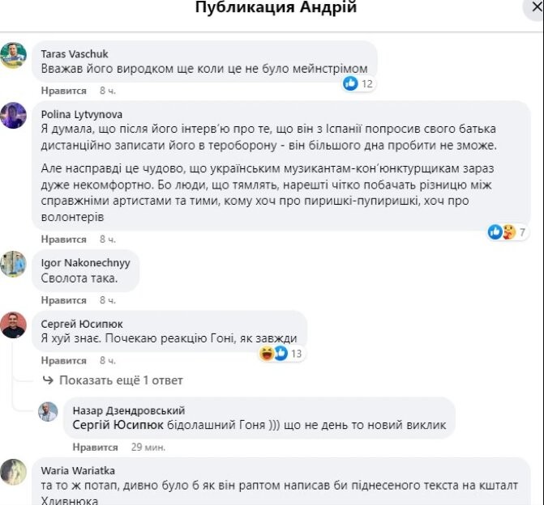
Task: Open Сергей Юсипюк's avatar picture
Action: pos(13,325)
